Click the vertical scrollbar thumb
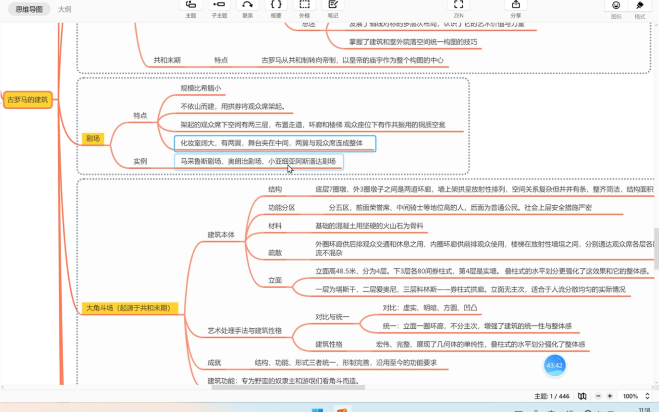 tap(657, 249)
